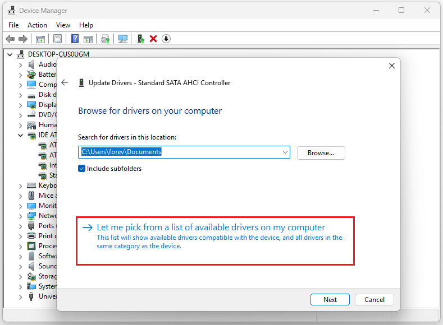Open the blue Help question mark icon
The image size is (443, 325).
75,39
